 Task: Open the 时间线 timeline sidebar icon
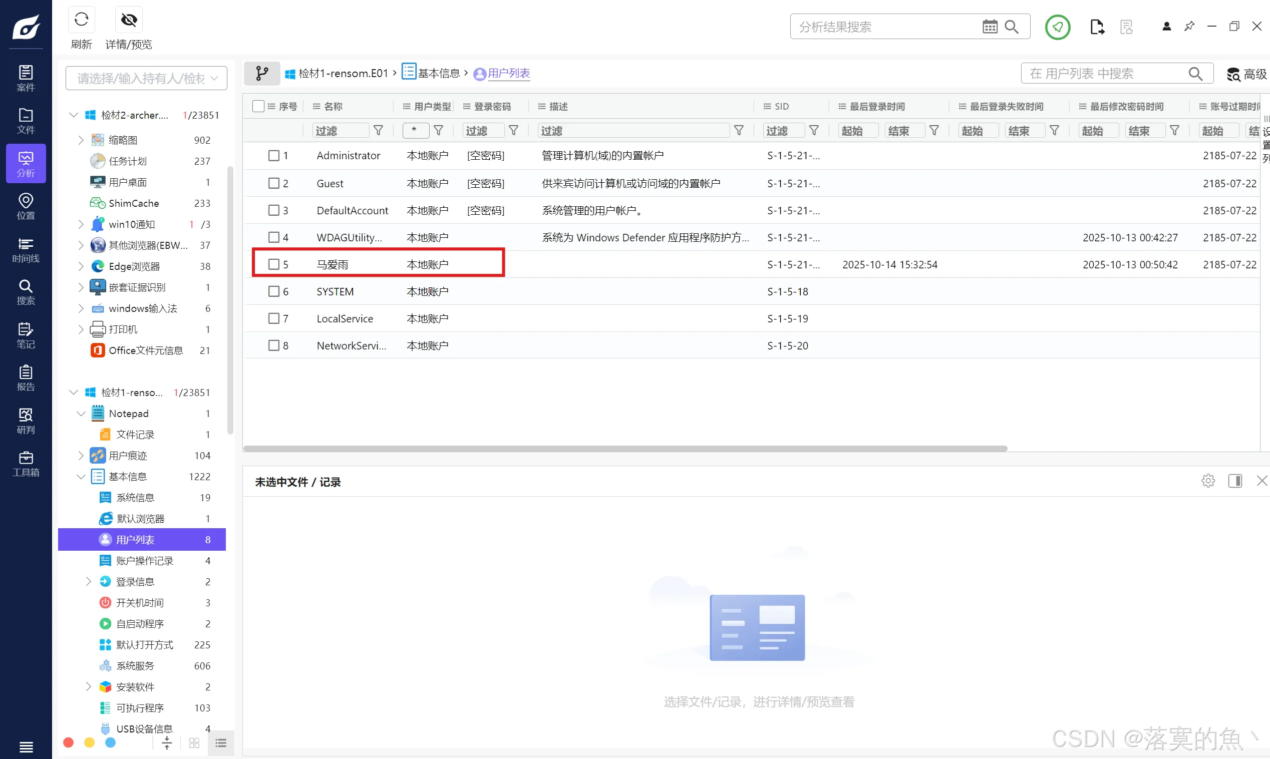(26, 250)
